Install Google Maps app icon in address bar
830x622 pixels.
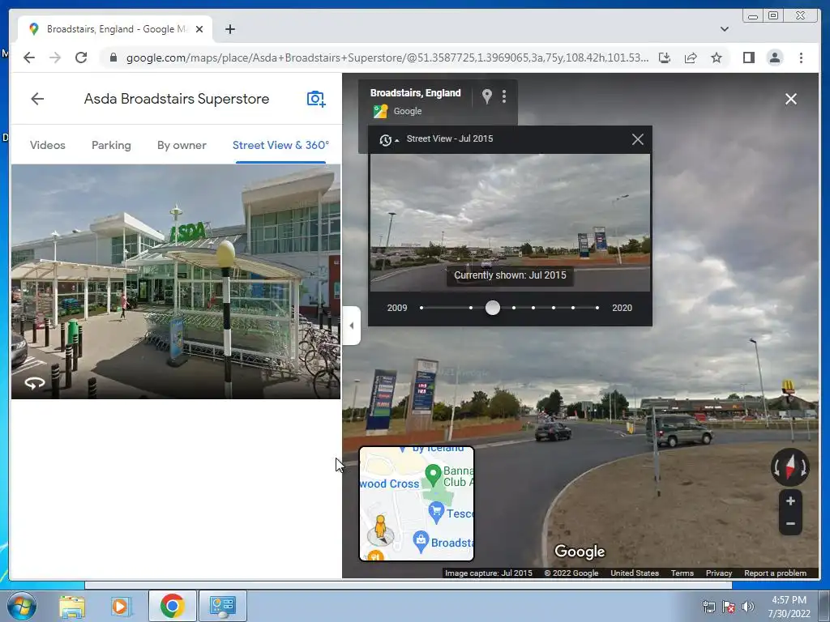(x=665, y=58)
